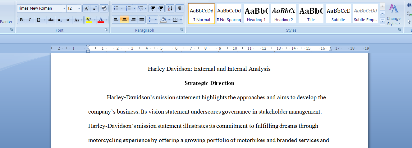The width and height of the screenshot is (412, 148).
Task: Click the Grow Font button
Action: click(x=87, y=8)
